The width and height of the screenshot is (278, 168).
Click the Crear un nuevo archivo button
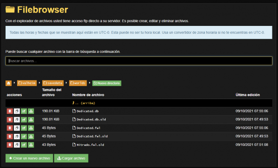click(29, 158)
